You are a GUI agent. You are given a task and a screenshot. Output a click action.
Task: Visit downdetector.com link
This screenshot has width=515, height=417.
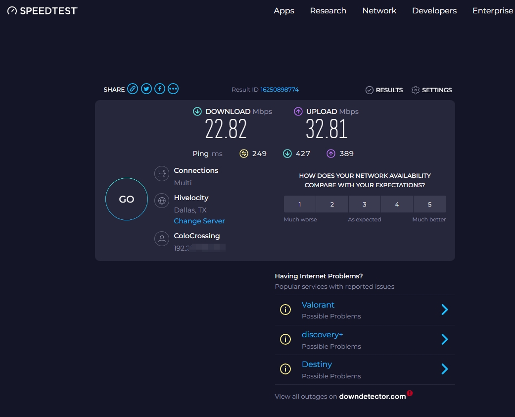(x=373, y=397)
